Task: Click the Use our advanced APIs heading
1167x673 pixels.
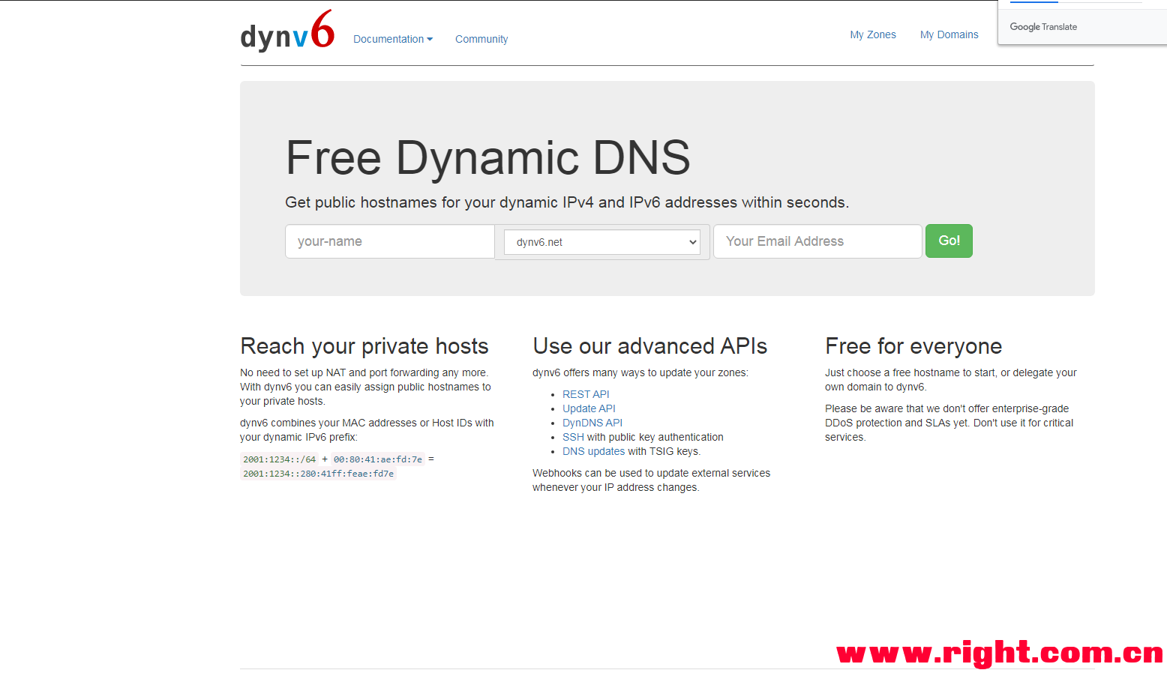Action: (650, 346)
